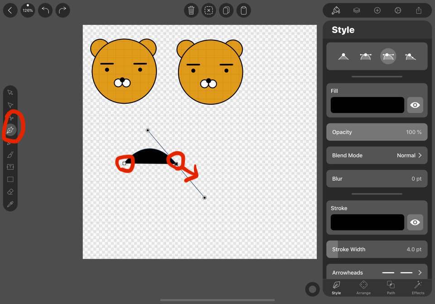
Task: Open the Layers panel icon
Action: tap(357, 10)
